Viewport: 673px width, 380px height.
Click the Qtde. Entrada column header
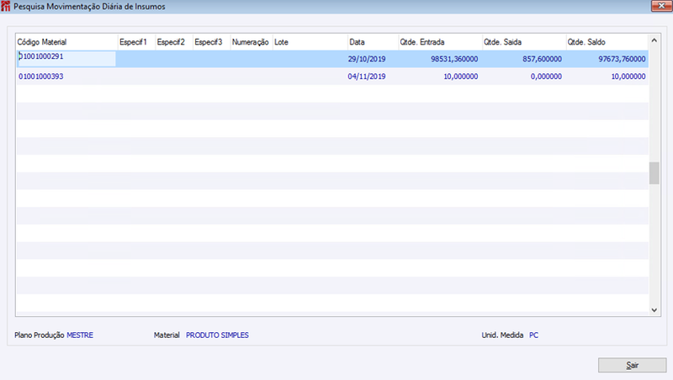tap(440, 42)
